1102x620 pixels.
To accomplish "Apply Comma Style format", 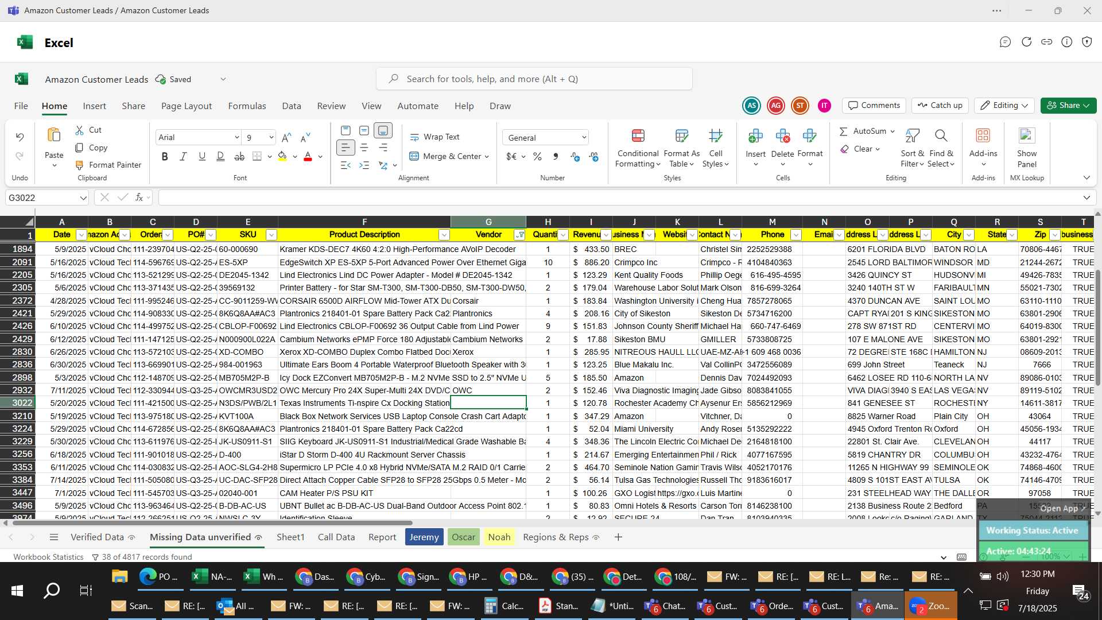I will click(556, 156).
